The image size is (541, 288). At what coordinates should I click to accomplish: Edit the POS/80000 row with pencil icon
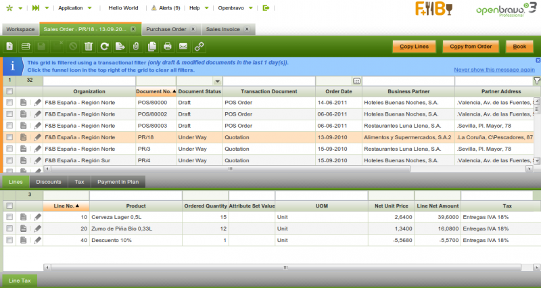pyautogui.click(x=38, y=103)
